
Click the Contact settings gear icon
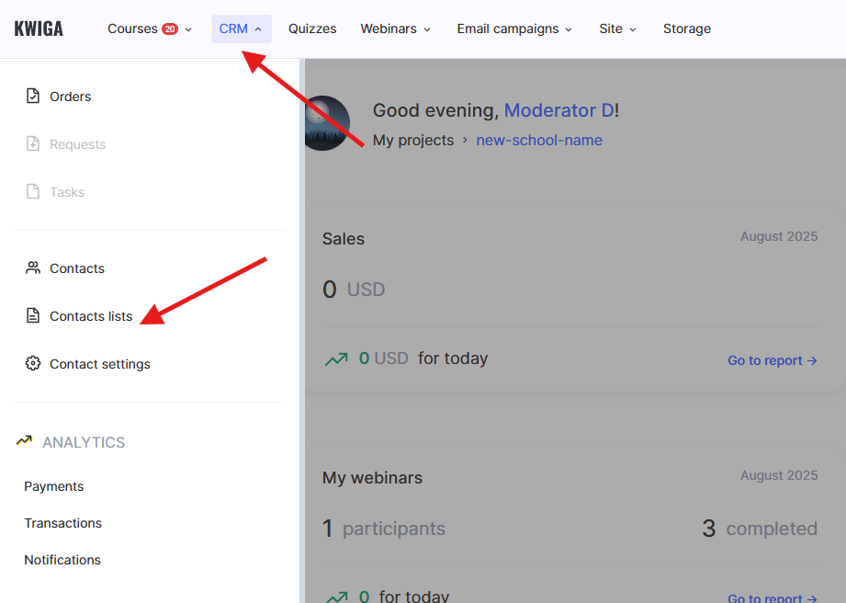coord(33,364)
